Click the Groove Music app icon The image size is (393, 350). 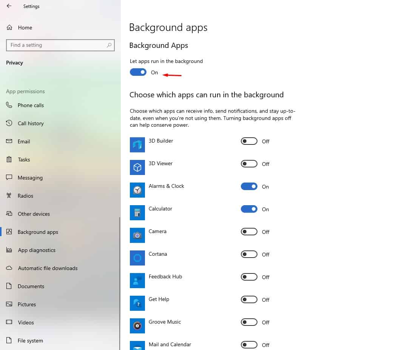pyautogui.click(x=137, y=326)
